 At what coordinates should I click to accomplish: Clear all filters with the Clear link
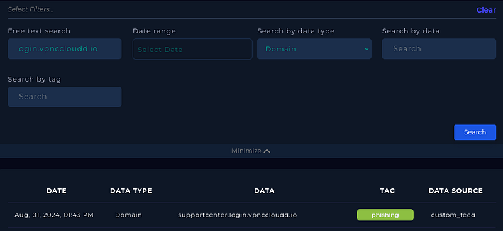click(486, 10)
